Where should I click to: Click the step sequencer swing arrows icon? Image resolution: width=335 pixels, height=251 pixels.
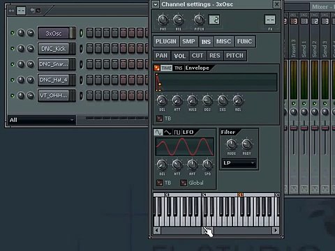11,10
